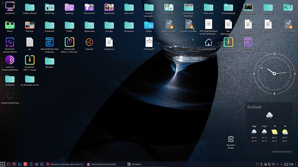Open the network share icon
The height and width of the screenshot is (167, 298).
(89, 44)
